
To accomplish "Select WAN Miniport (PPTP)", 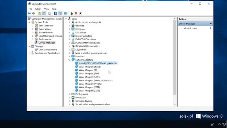I will (x=89, y=87).
